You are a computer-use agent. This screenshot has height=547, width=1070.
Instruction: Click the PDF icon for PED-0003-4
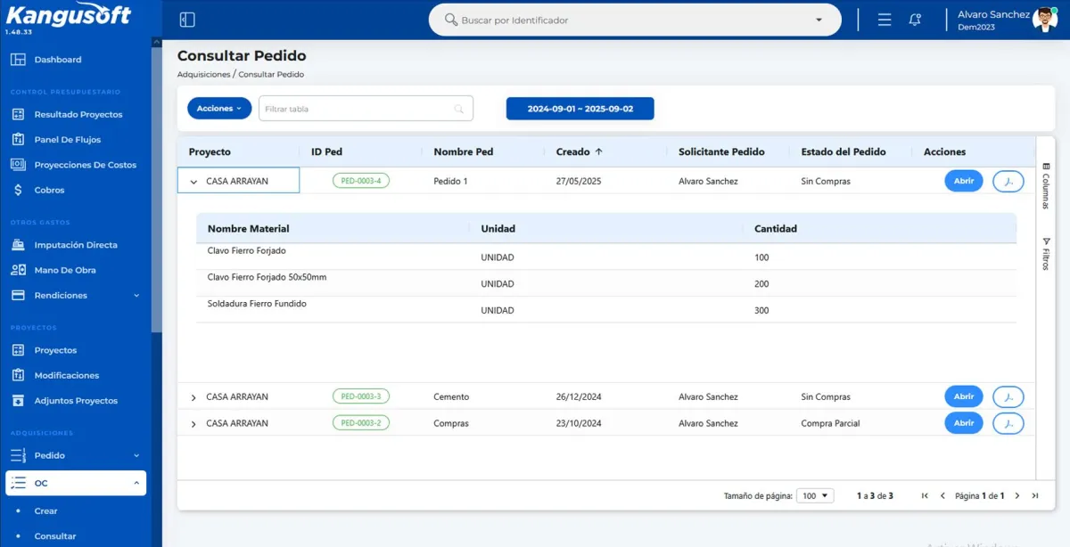click(1008, 181)
